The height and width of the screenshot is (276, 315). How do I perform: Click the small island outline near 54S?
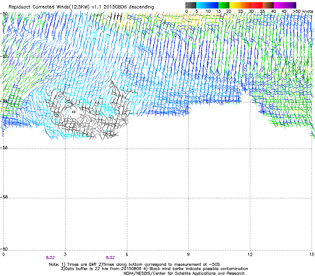pos(74,112)
